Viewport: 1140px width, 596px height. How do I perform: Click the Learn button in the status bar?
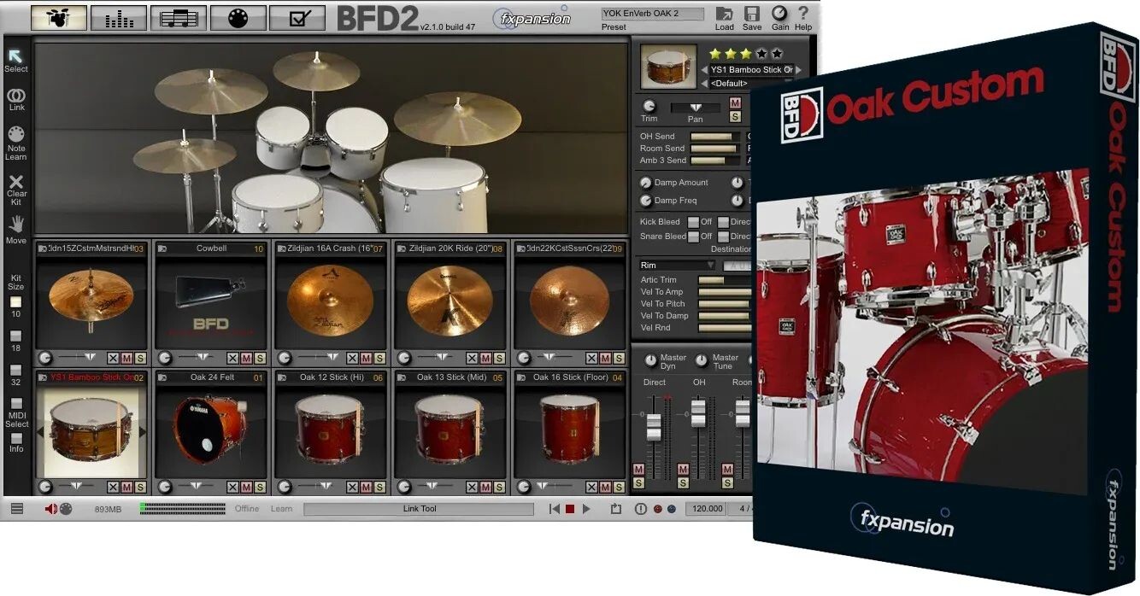(x=281, y=509)
